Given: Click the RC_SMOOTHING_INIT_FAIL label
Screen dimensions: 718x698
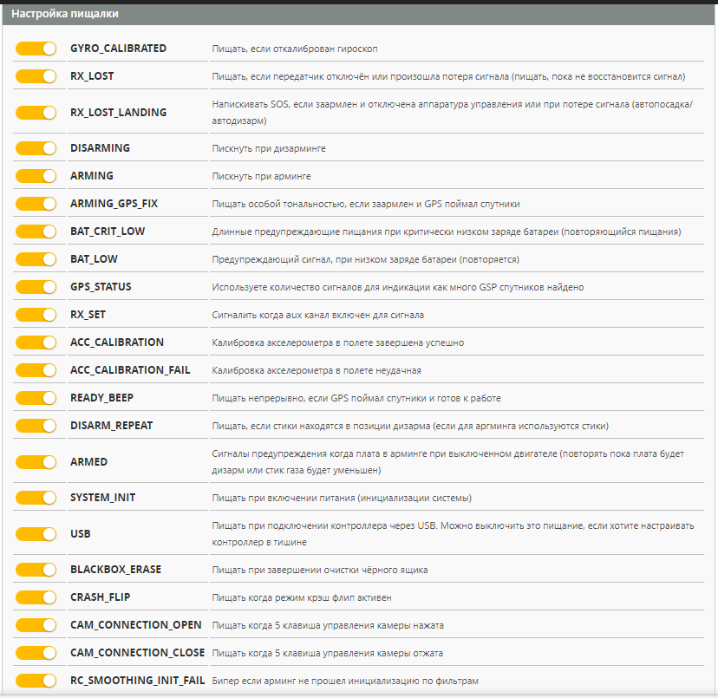Looking at the screenshot, I should click(x=137, y=681).
